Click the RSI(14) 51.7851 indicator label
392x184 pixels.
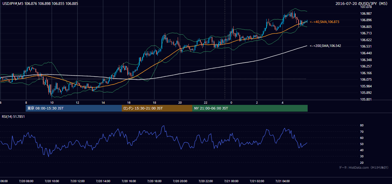point(13,117)
